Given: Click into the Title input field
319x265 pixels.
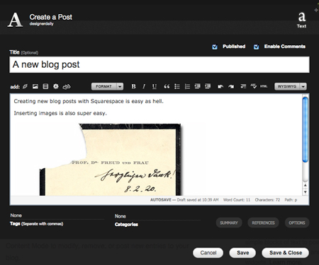Looking at the screenshot, I should pos(159,64).
